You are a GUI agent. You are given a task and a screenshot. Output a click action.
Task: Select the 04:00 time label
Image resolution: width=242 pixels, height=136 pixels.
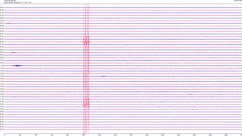point(2,29)
